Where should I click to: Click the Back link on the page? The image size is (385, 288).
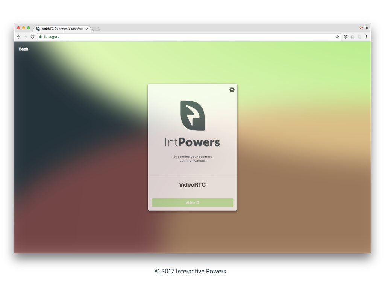pyautogui.click(x=24, y=49)
